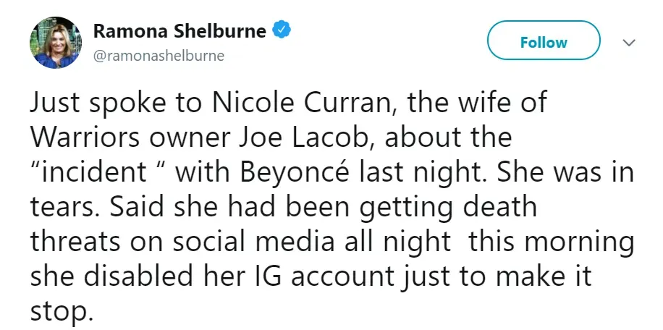Open the Ramona Shelburne display name link
Image resolution: width=663 pixels, height=330 pixels.
click(180, 31)
